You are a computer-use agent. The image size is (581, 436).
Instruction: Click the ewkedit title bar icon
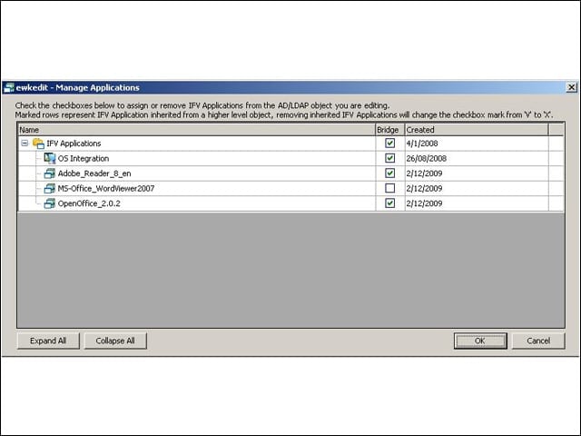coord(9,87)
